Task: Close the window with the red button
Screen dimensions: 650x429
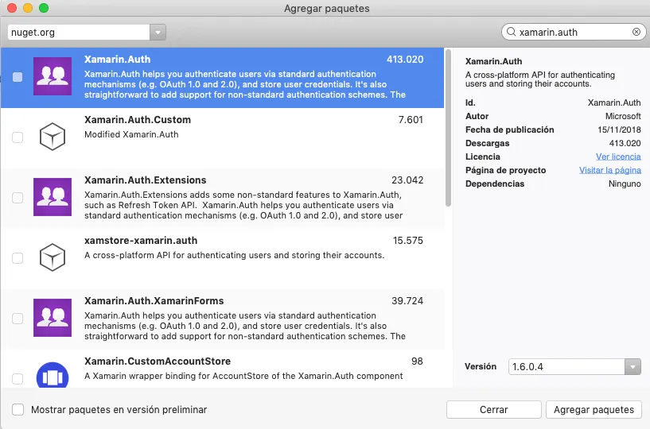Action: click(12, 8)
